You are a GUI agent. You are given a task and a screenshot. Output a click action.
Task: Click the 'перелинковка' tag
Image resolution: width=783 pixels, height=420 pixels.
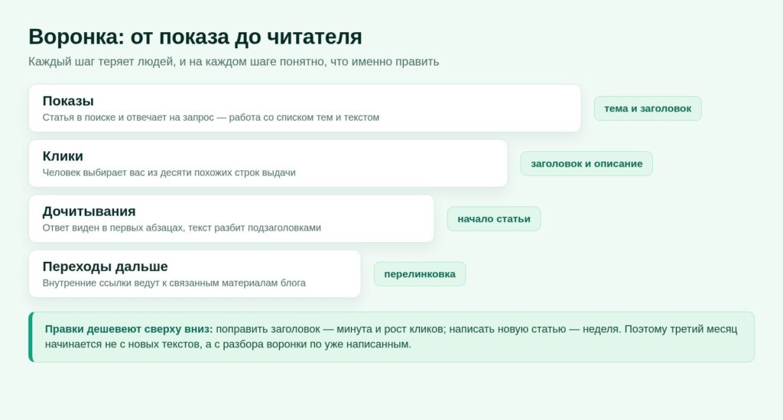coord(420,274)
